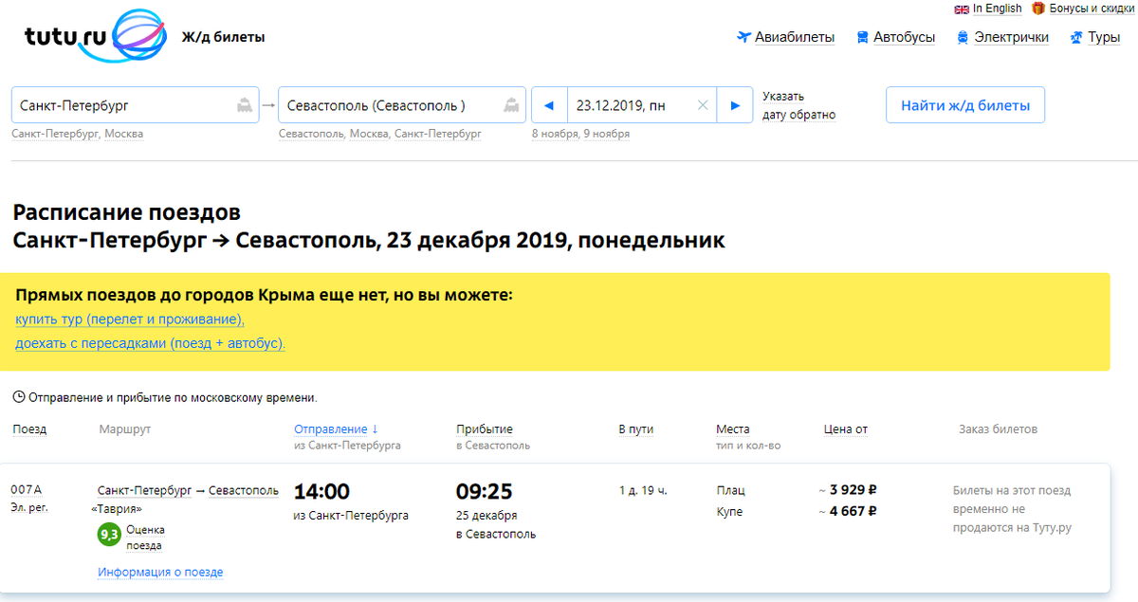The image size is (1138, 602).
Task: Choose Москва suggestion under departure field
Action: click(x=123, y=134)
